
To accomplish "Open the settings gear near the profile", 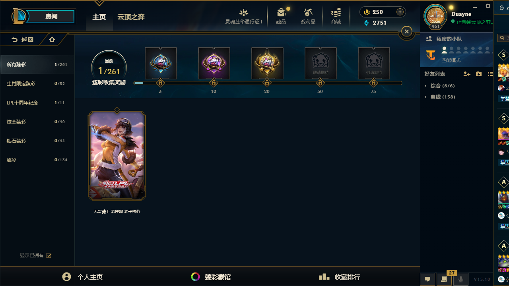I will click(488, 6).
